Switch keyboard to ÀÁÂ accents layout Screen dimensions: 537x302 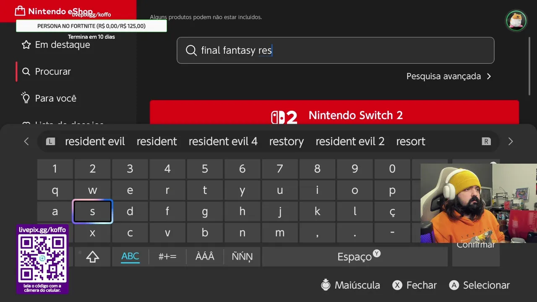tap(205, 257)
